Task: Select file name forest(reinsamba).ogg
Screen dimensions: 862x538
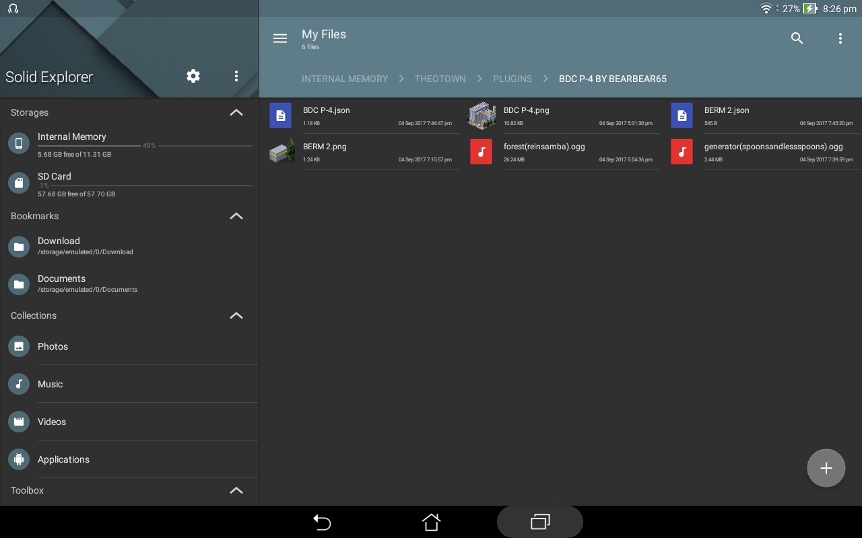Action: click(x=544, y=147)
